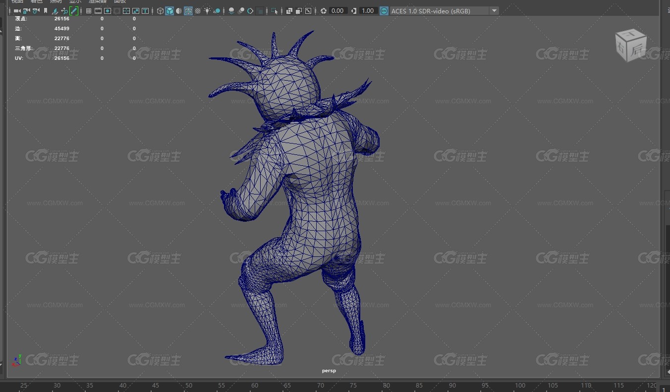The height and width of the screenshot is (392, 670).
Task: Select the Smooth Shade All cube icon
Action: coord(169,11)
